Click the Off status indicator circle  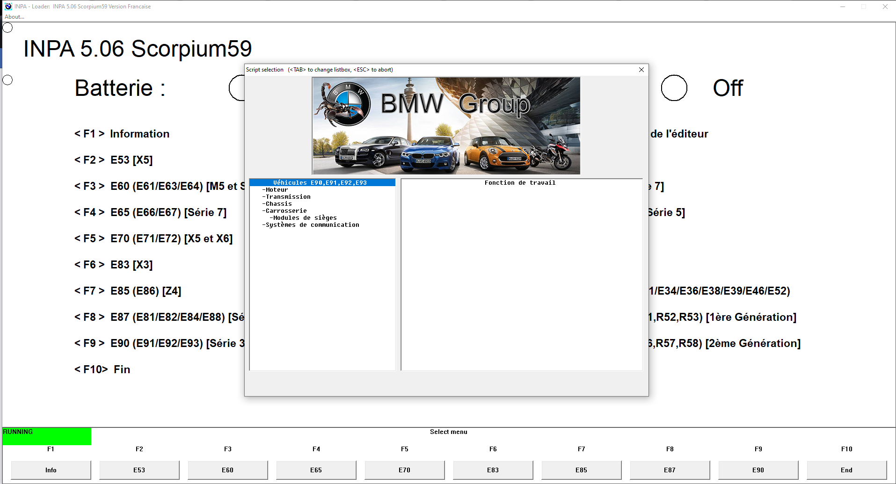point(674,88)
